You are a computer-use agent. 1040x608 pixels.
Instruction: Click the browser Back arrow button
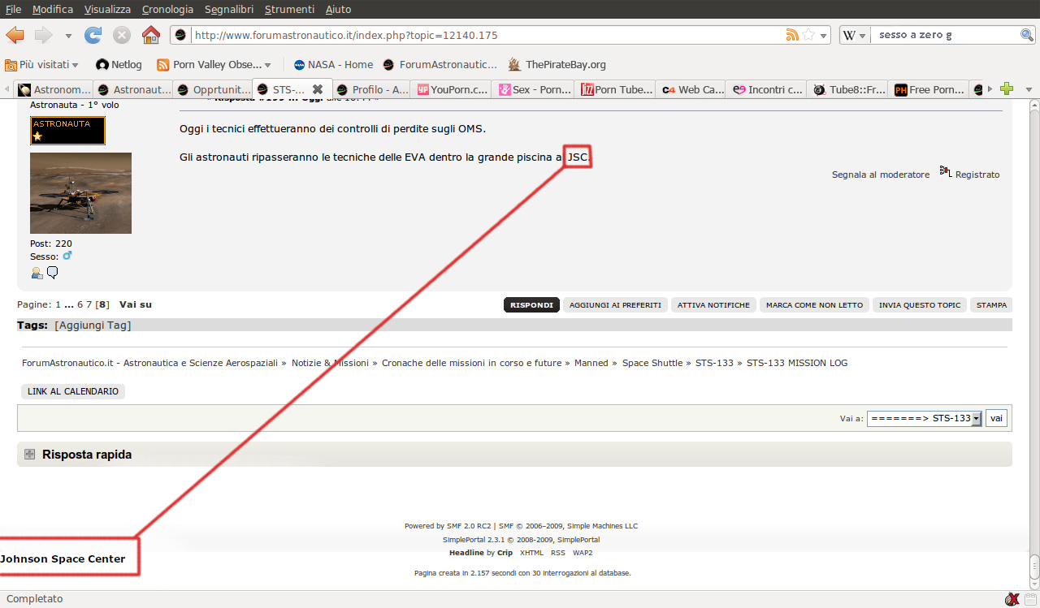point(15,35)
